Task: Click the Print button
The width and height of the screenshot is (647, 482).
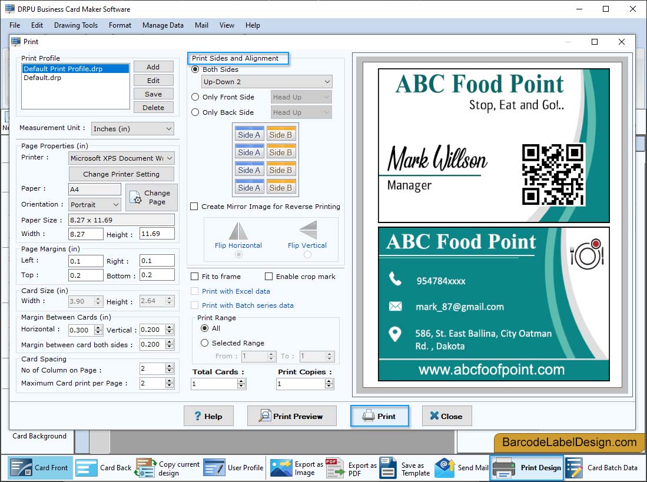Action: pyautogui.click(x=380, y=416)
